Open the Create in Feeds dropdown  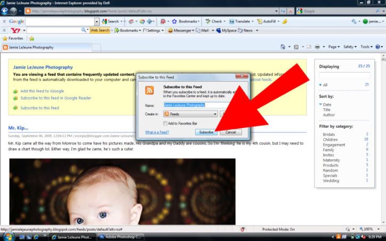tap(190, 114)
